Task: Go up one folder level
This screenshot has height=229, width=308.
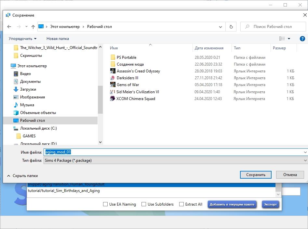Action: tap(33, 27)
